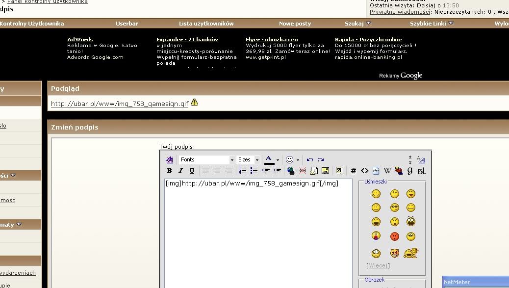Open the AdWords advertisement link

[80, 39]
